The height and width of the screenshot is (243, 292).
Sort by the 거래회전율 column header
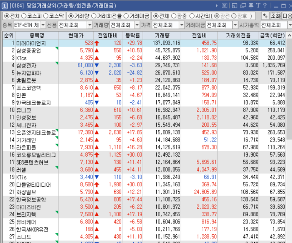coord(238,35)
